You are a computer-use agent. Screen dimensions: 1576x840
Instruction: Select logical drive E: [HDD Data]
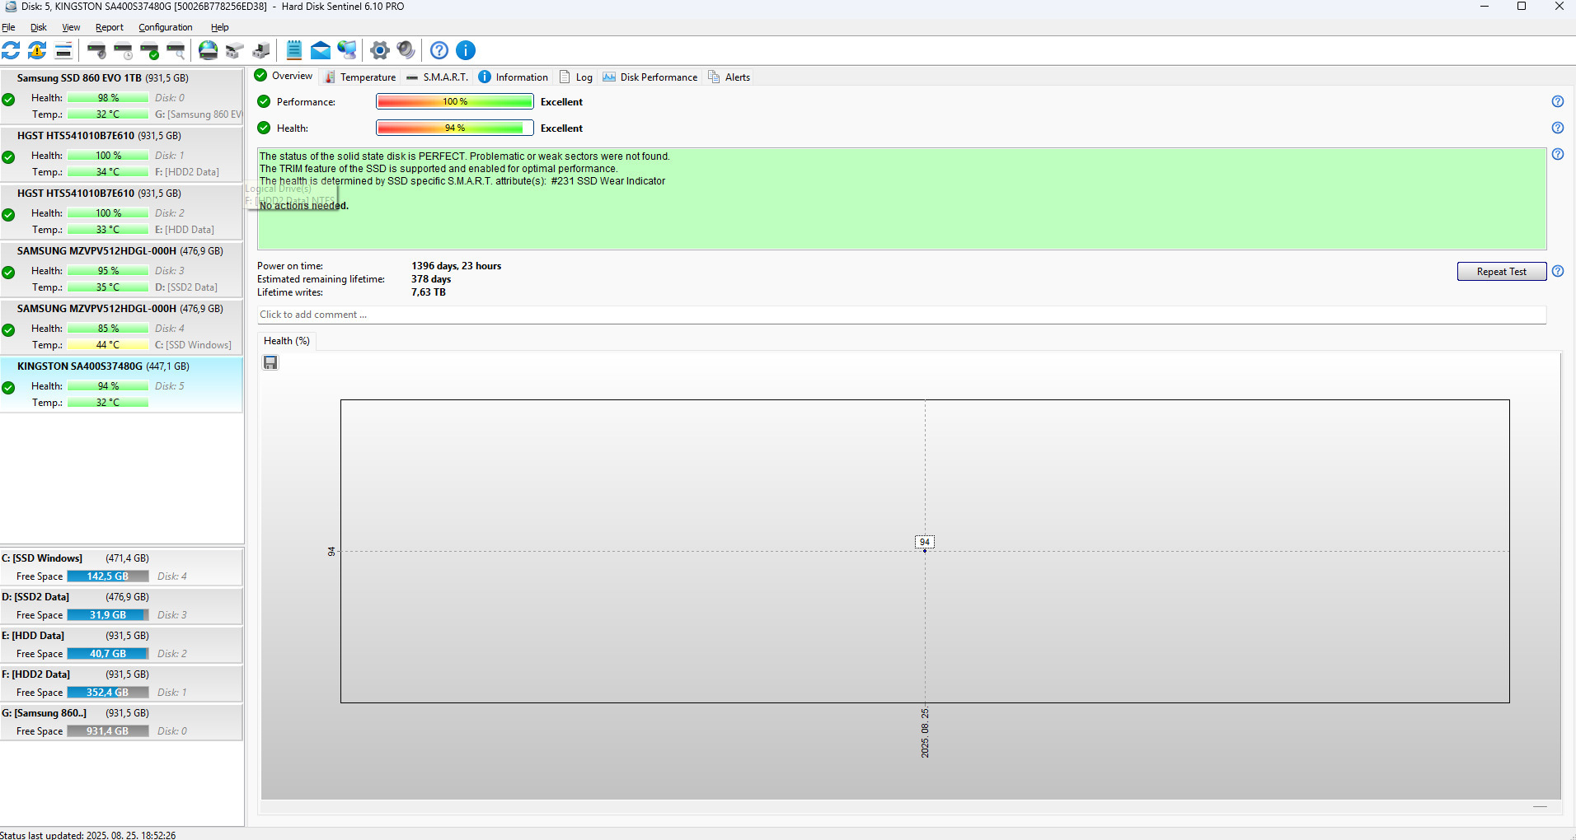point(121,644)
